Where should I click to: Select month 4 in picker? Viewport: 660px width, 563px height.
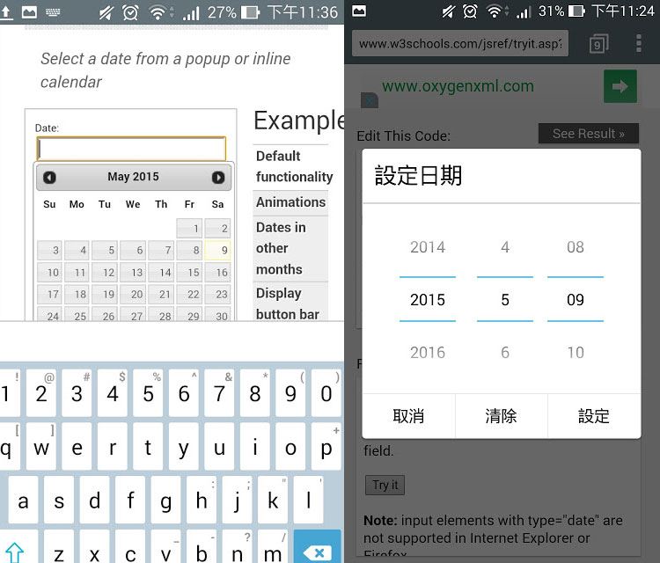click(x=505, y=246)
